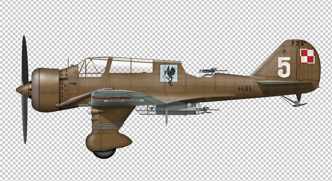332x181 pixels.
Task: Click the tail skid under the rear fuselage
Action: [x=294, y=101]
